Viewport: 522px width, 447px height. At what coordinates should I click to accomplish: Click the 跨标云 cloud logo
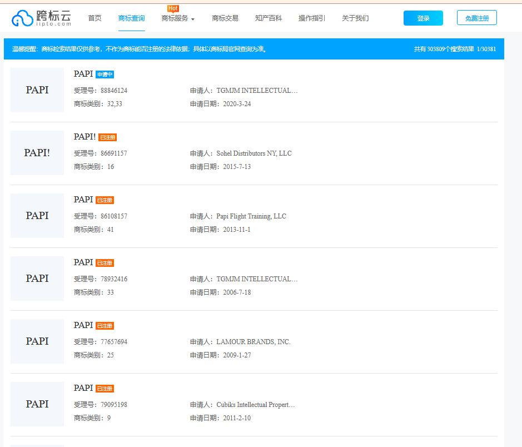[x=42, y=18]
